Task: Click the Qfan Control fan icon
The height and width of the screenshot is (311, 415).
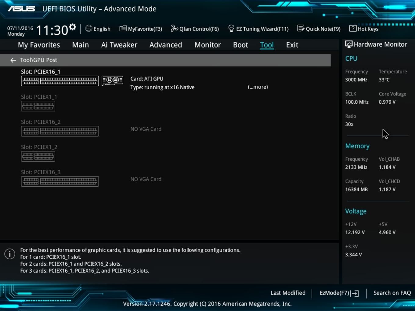Action: (174, 29)
